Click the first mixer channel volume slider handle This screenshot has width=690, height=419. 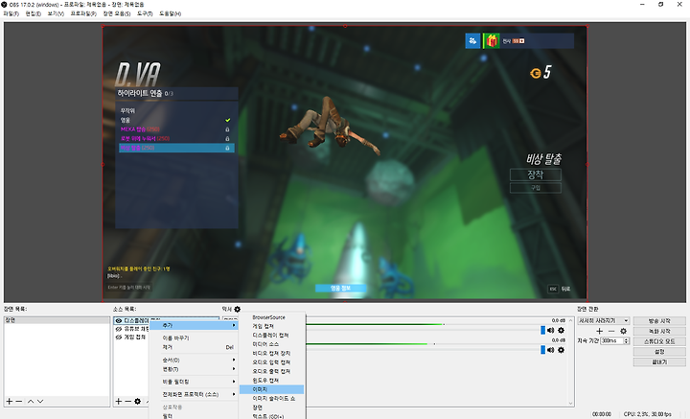coord(542,330)
